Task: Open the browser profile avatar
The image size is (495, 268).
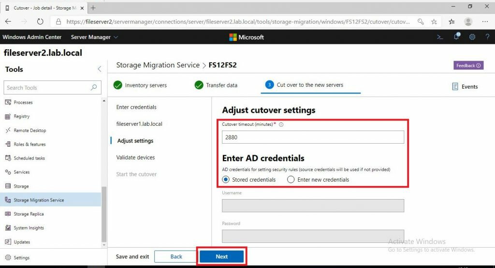Action: (x=468, y=21)
